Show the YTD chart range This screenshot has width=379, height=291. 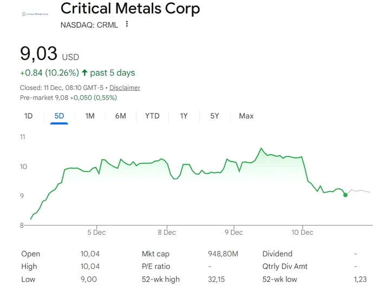click(152, 116)
